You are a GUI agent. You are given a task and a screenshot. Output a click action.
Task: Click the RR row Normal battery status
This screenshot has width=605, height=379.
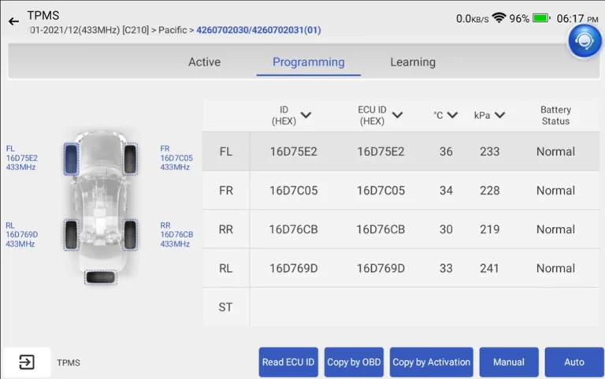pyautogui.click(x=555, y=229)
